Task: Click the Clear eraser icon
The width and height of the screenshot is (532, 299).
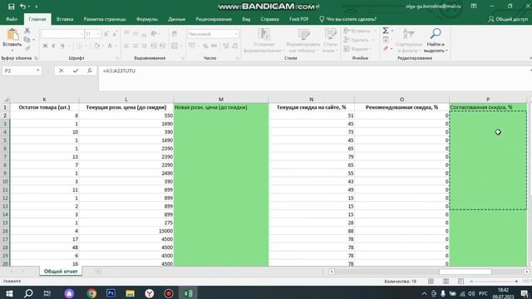Action: [x=386, y=49]
